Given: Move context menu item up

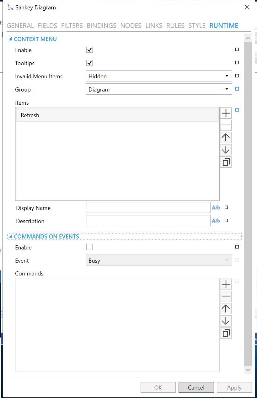Looking at the screenshot, I should pyautogui.click(x=226, y=138).
